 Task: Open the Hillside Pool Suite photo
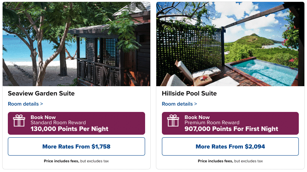pyautogui.click(x=230, y=44)
